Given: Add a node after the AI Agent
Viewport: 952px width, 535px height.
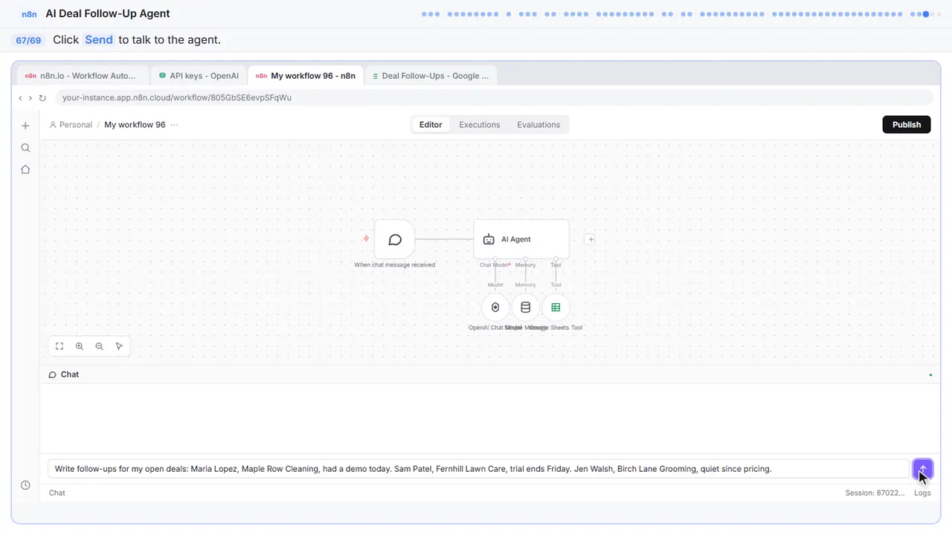Looking at the screenshot, I should coord(590,239).
